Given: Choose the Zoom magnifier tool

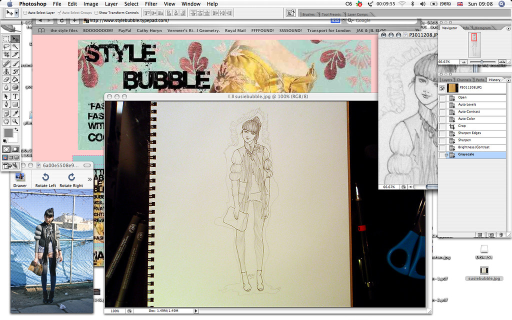Looking at the screenshot, I should (15, 121).
